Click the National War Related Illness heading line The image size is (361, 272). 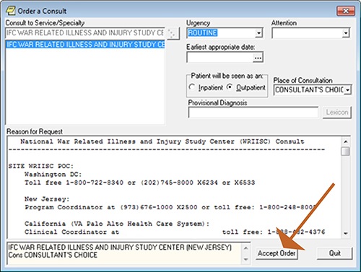coord(162,141)
